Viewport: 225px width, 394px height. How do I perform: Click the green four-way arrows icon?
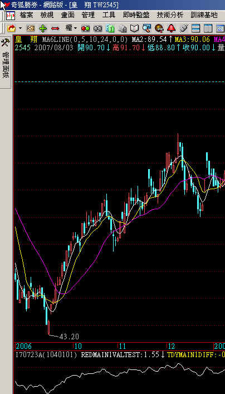click(43, 28)
